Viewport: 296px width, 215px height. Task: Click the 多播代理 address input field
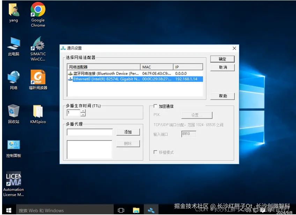pos(90,132)
